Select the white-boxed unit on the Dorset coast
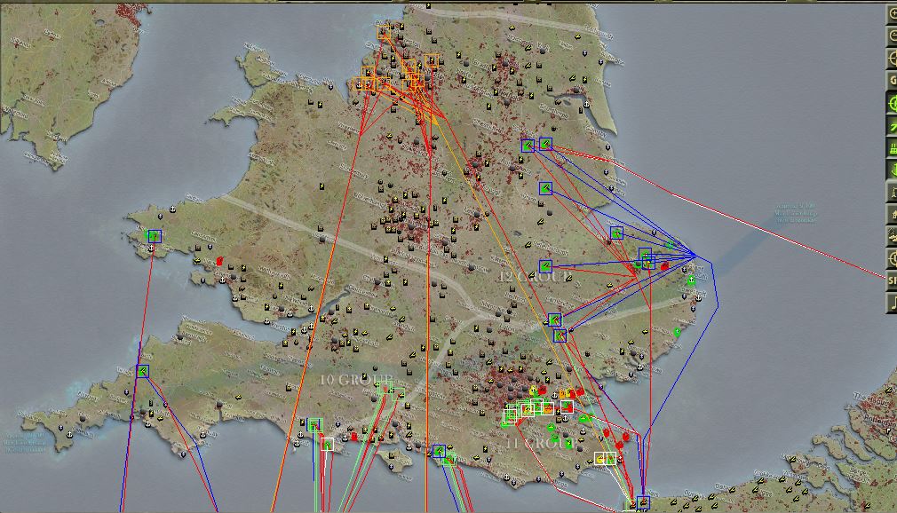897x513 pixels. coord(327,445)
